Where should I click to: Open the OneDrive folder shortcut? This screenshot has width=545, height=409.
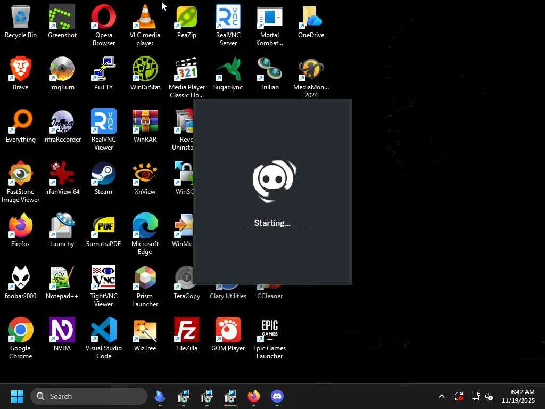311,21
